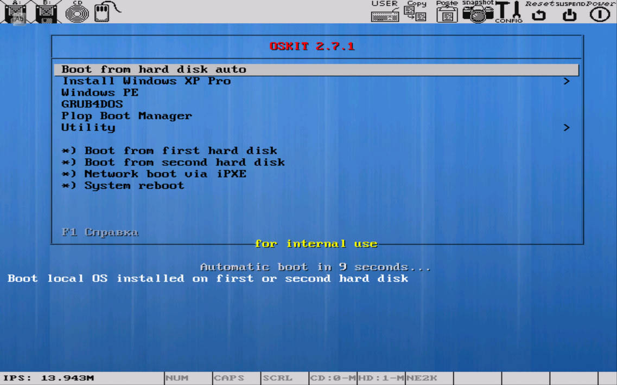Click the 'Automatic boot in 9 seconds...' text
This screenshot has height=385, width=617.
(x=316, y=267)
